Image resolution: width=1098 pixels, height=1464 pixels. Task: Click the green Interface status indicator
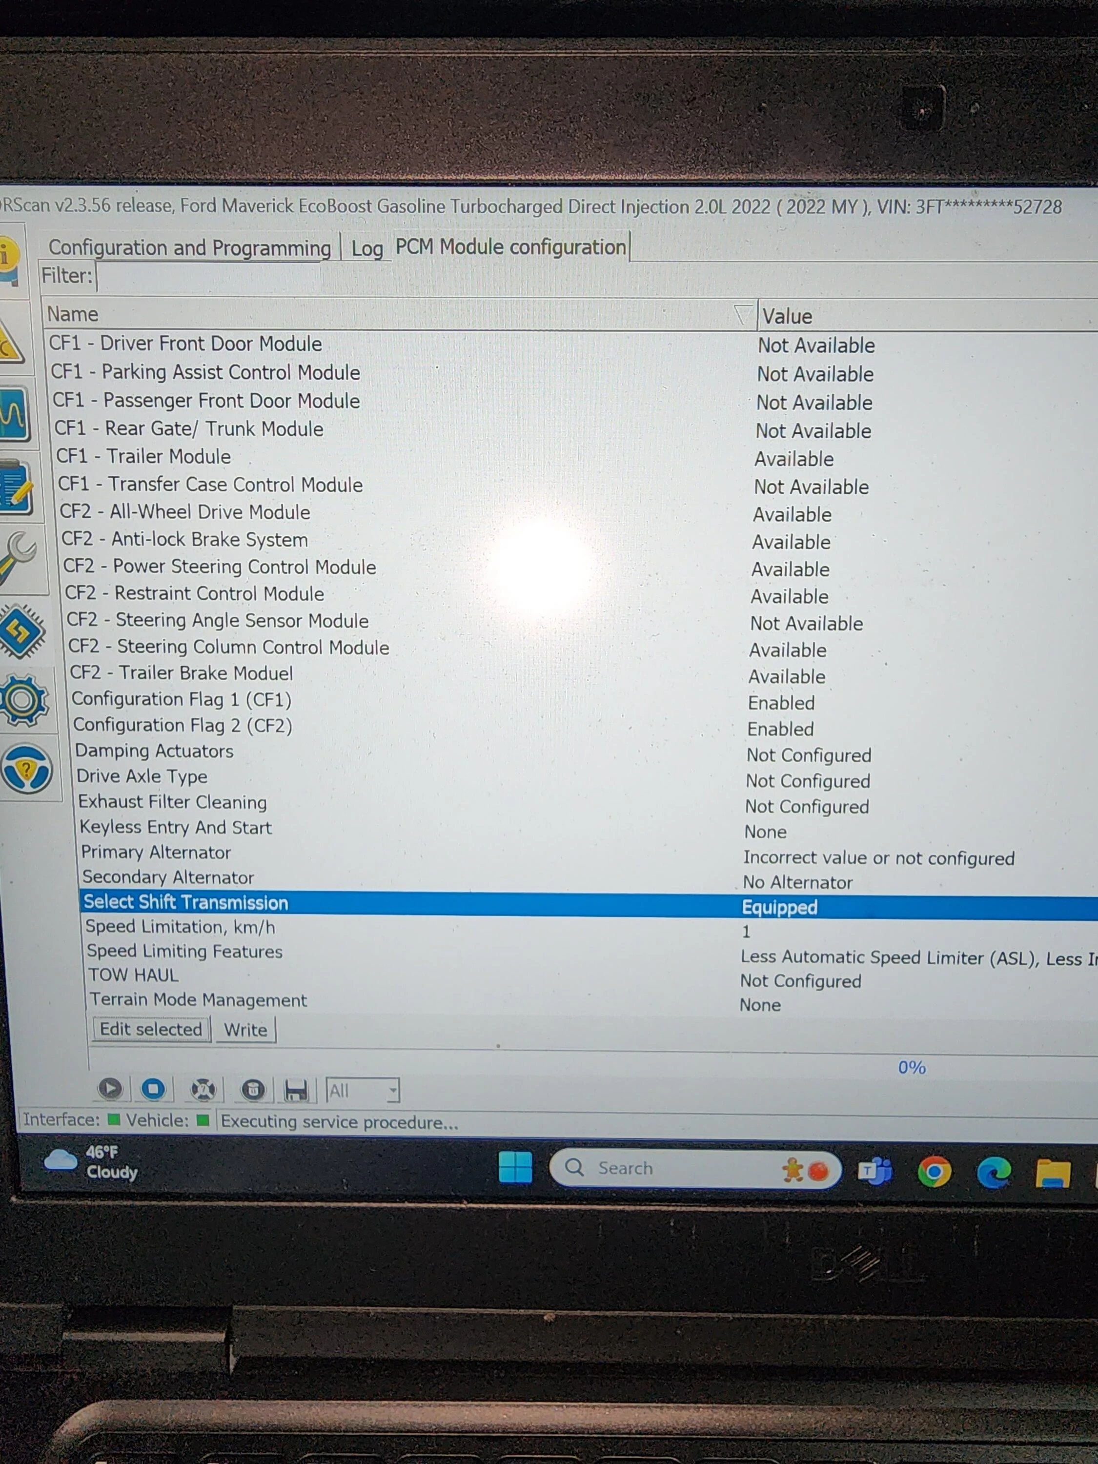pos(114,1120)
